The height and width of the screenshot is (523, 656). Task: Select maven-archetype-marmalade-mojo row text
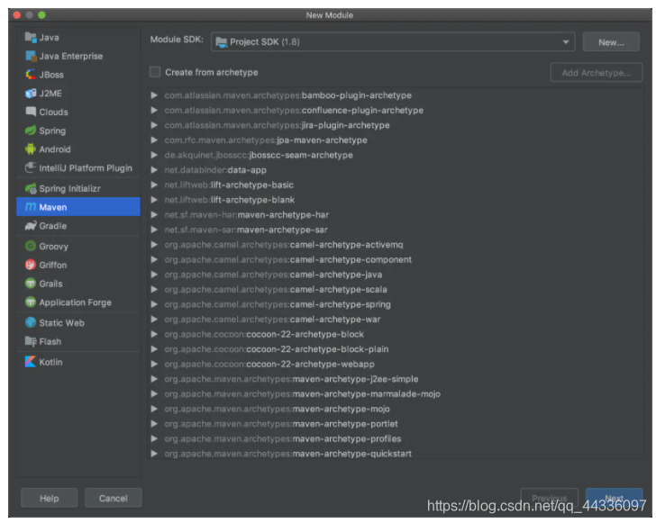(303, 393)
